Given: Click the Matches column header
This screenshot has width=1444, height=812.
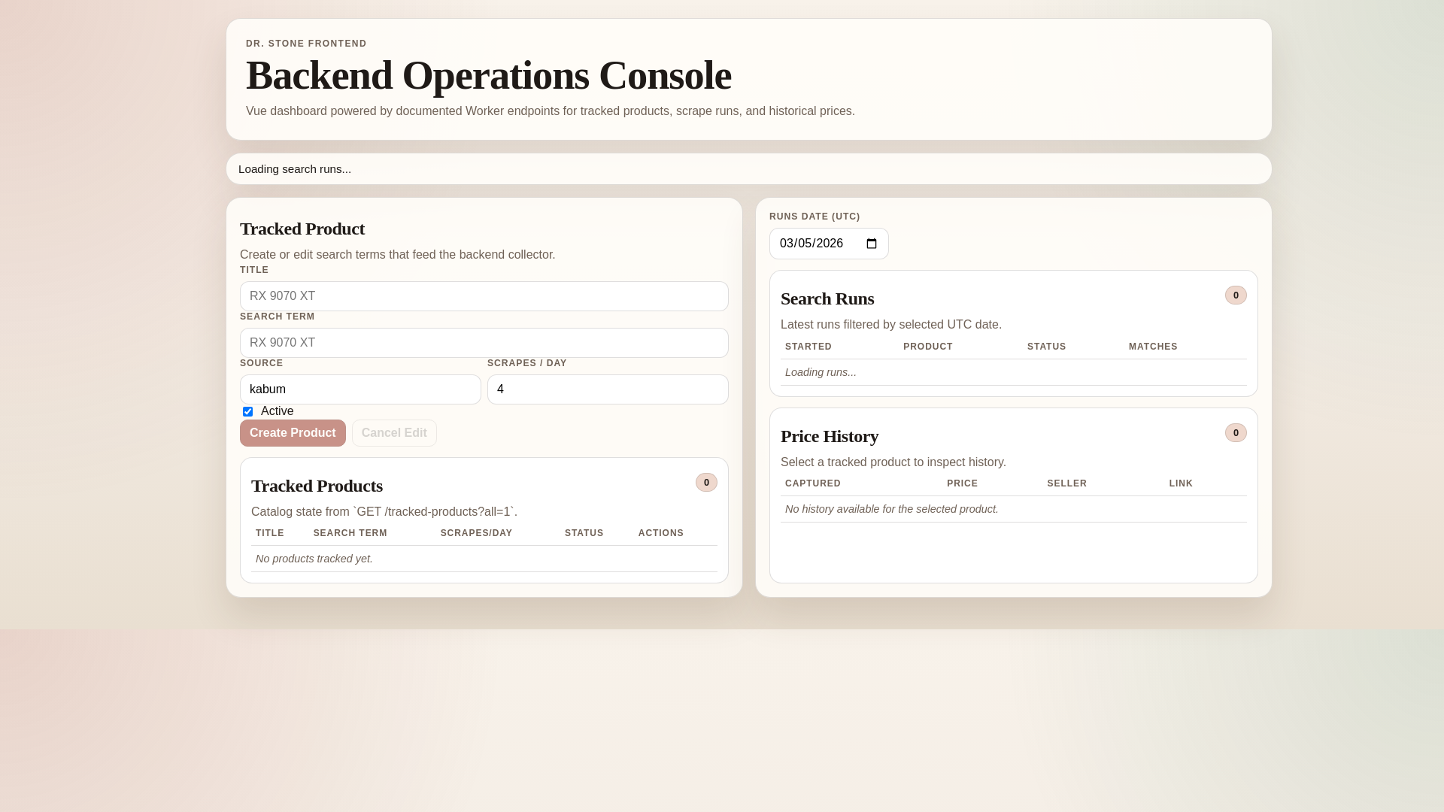Looking at the screenshot, I should tap(1153, 347).
